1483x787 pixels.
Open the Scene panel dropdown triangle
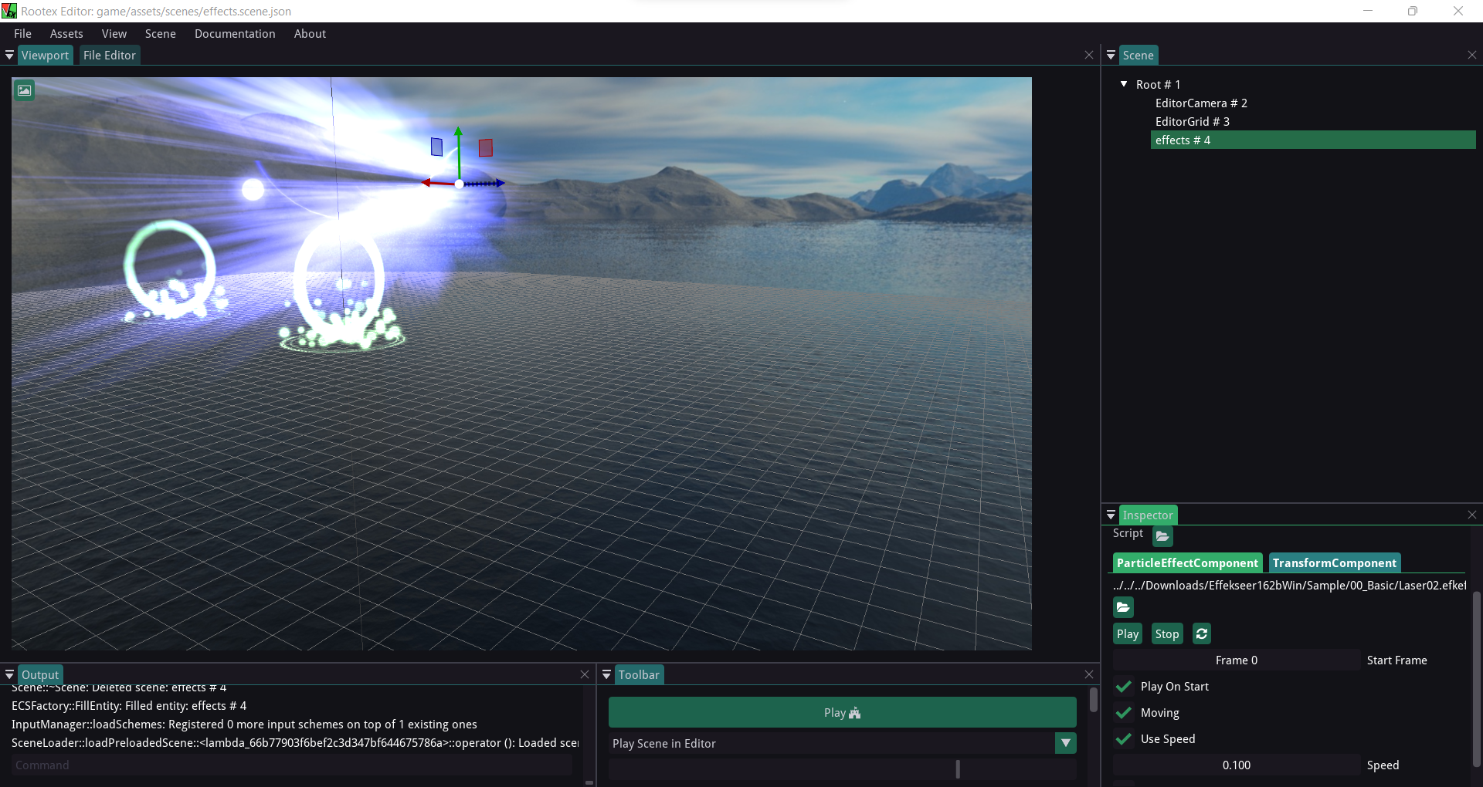(x=1111, y=55)
